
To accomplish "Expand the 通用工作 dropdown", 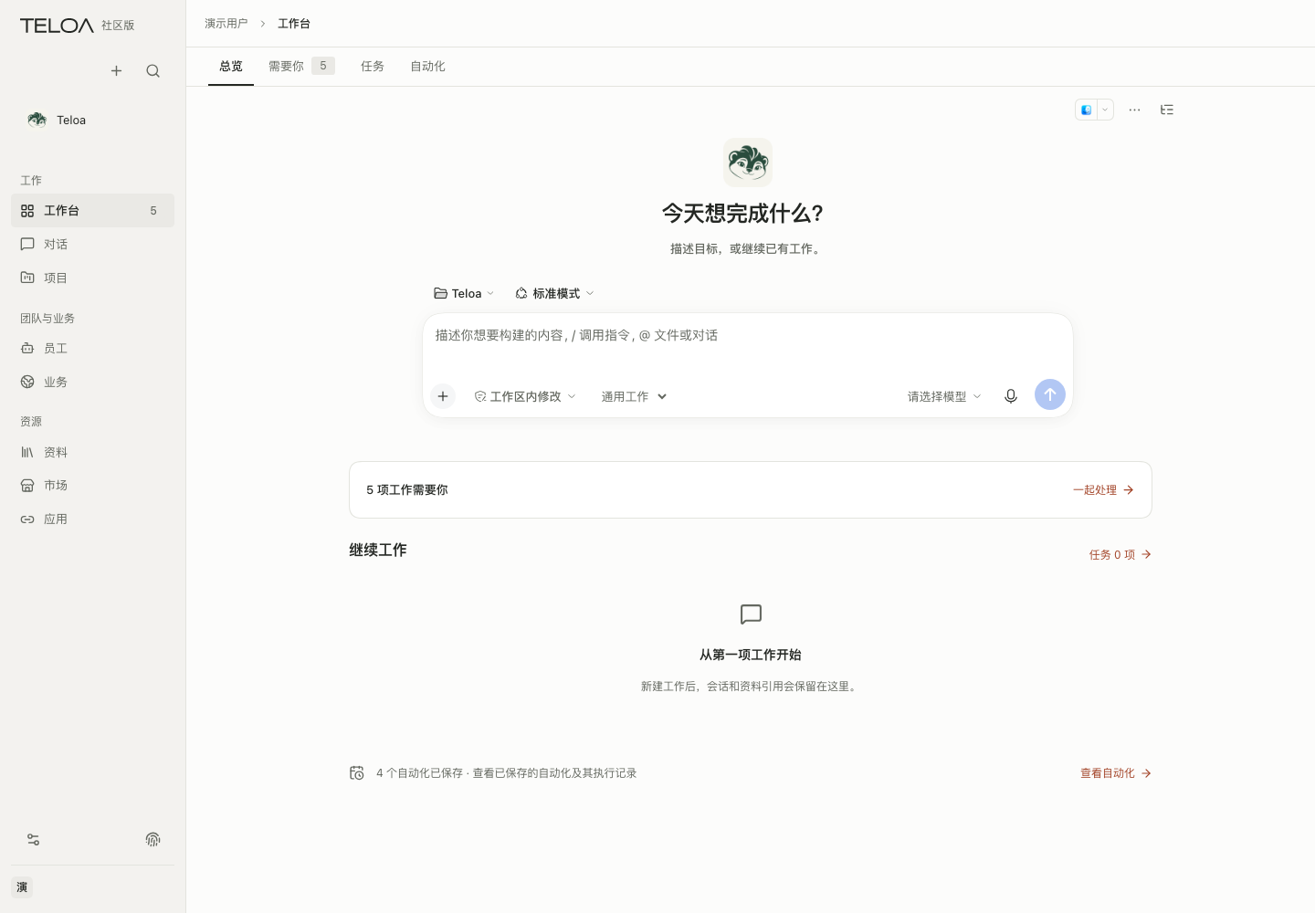I will 634,396.
